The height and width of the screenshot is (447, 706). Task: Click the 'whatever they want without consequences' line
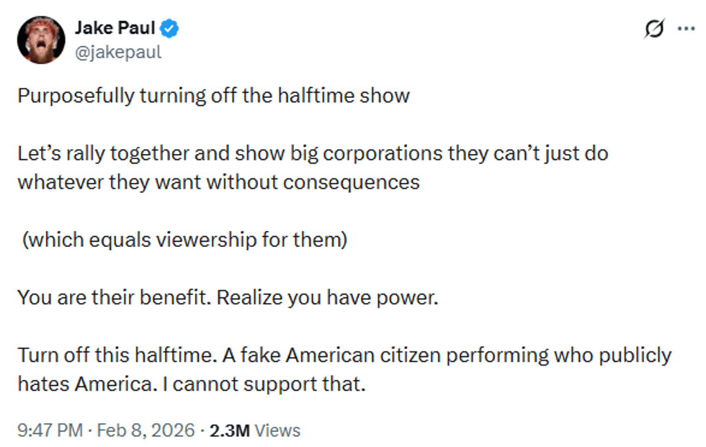click(x=218, y=182)
